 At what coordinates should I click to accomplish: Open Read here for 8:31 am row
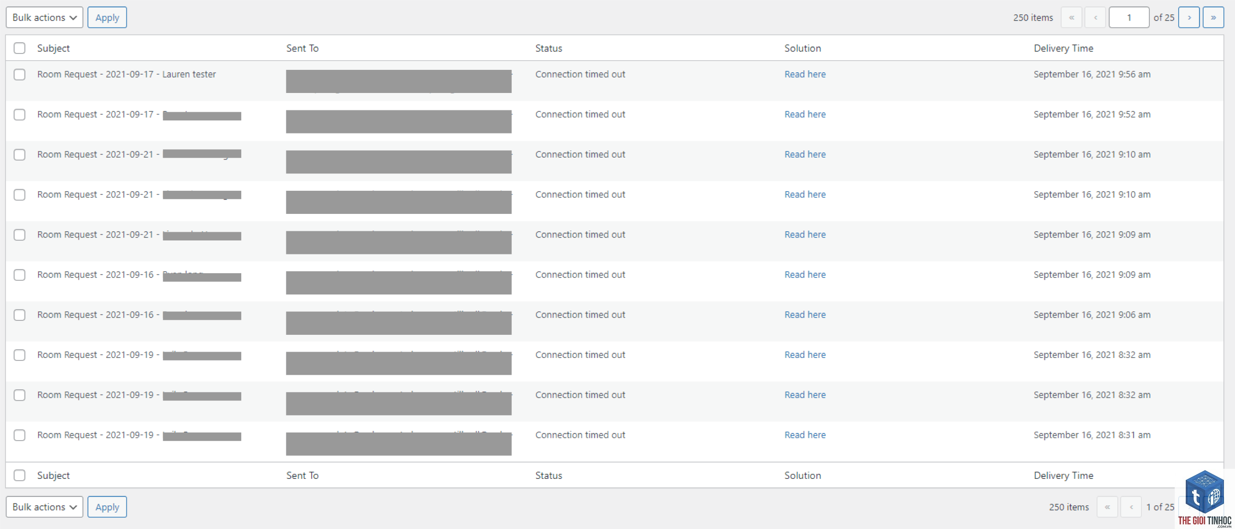click(805, 435)
